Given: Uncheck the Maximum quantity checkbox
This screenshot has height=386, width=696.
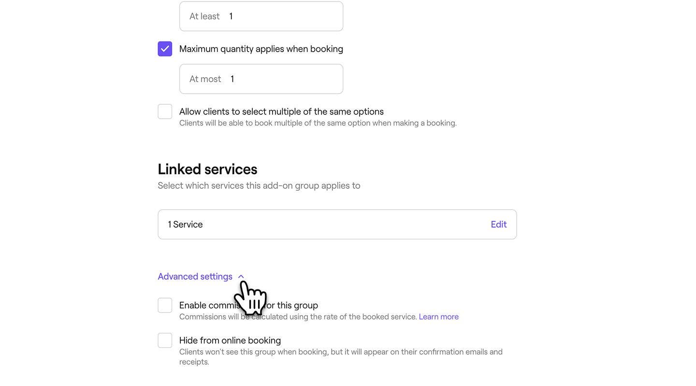Looking at the screenshot, I should [x=165, y=49].
